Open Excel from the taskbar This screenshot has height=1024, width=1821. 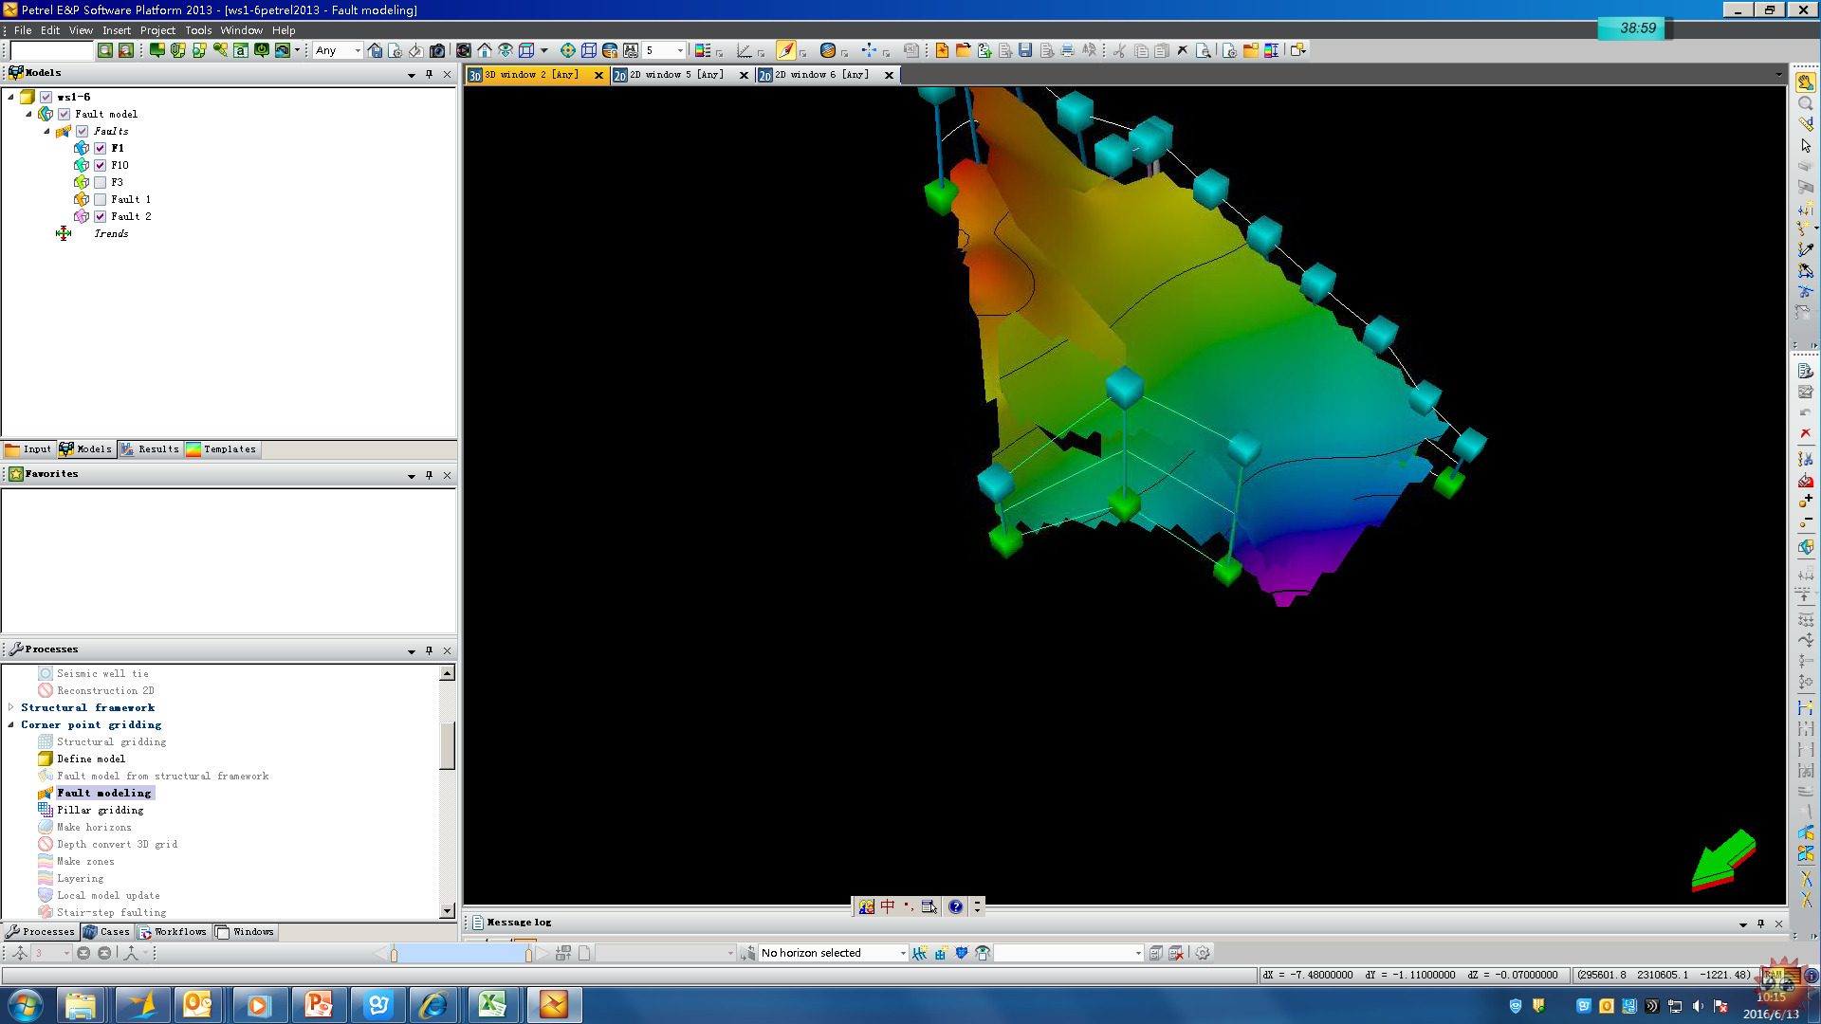[492, 1004]
